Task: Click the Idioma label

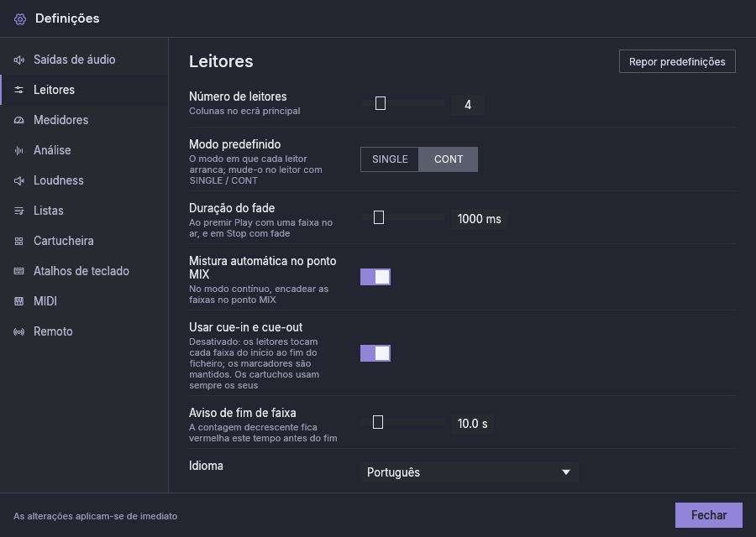Action: click(206, 466)
